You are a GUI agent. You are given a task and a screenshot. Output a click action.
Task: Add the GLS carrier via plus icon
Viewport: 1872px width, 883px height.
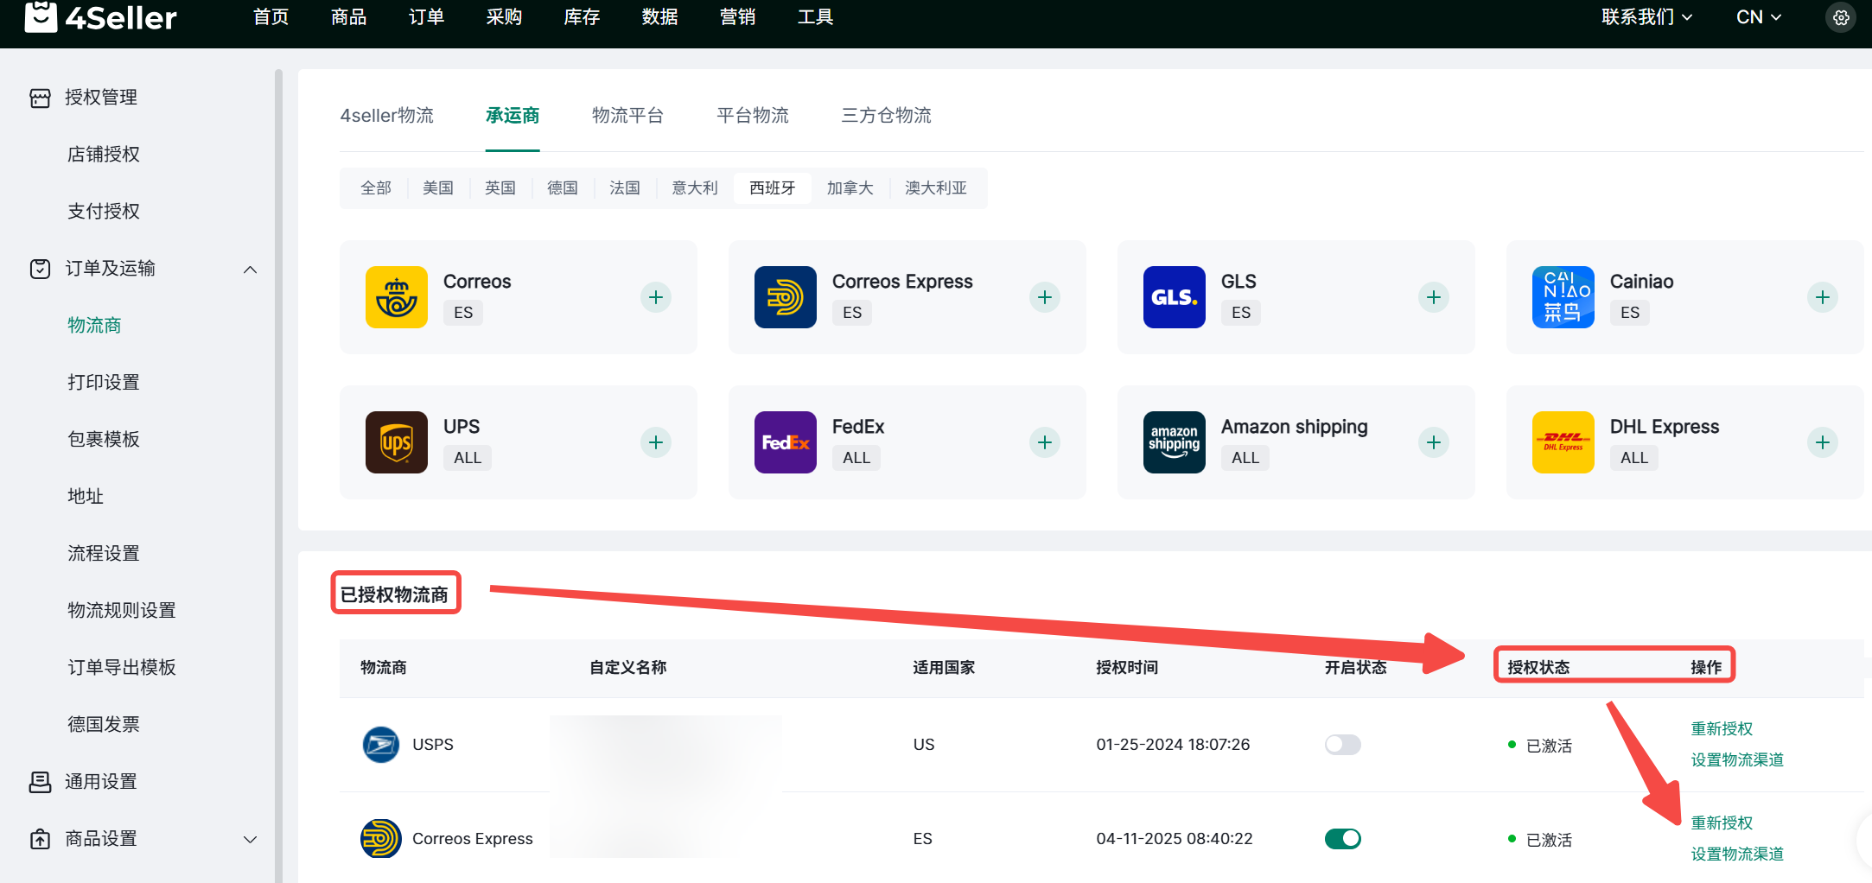click(x=1434, y=297)
